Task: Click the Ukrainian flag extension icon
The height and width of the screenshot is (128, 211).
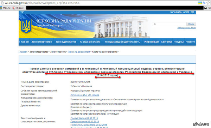Action: pyautogui.click(x=200, y=3)
